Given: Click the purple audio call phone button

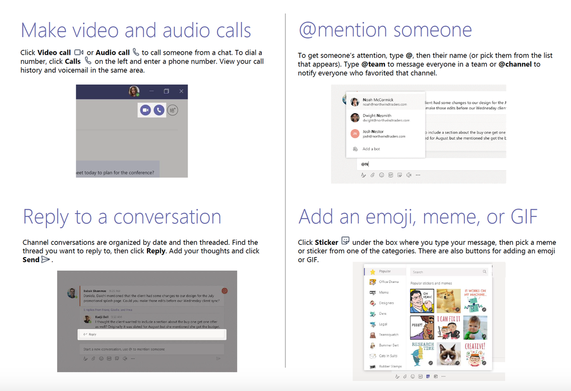Looking at the screenshot, I should (x=159, y=110).
